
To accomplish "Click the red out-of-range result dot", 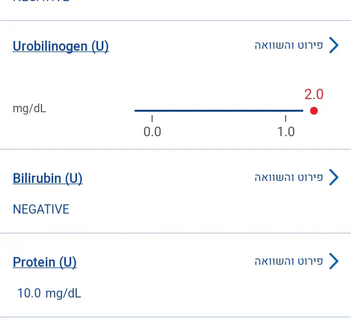I will (314, 111).
